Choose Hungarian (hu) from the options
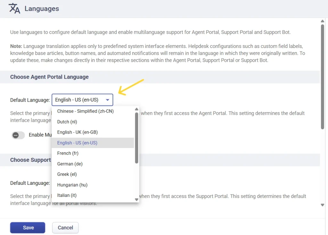328x235 pixels. [72, 185]
